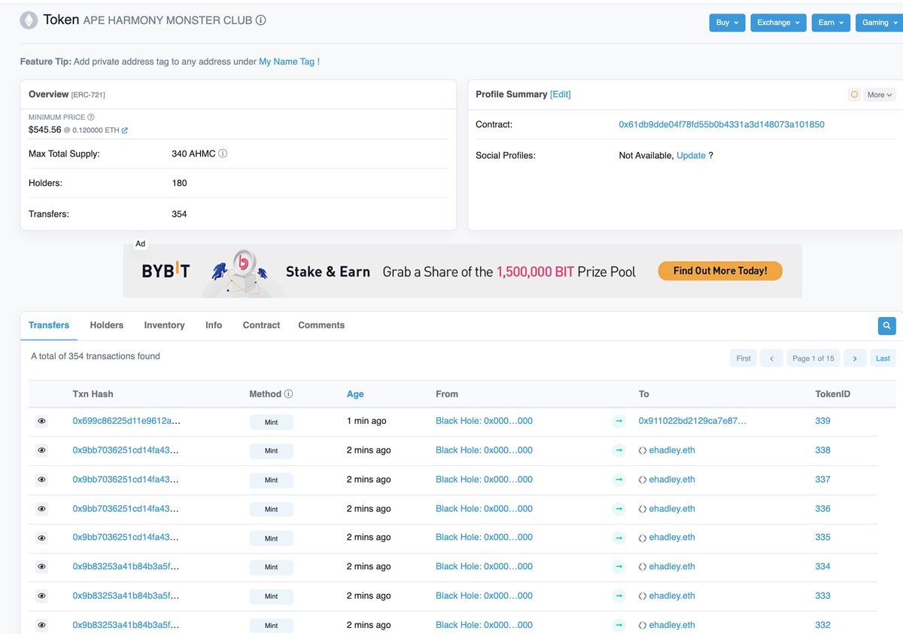Open the eye icon preview for TokenID 334
The width and height of the screenshot is (903, 634).
[42, 567]
